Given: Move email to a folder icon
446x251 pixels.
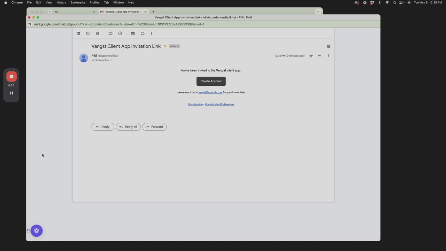Looking at the screenshot, I should point(133,33).
